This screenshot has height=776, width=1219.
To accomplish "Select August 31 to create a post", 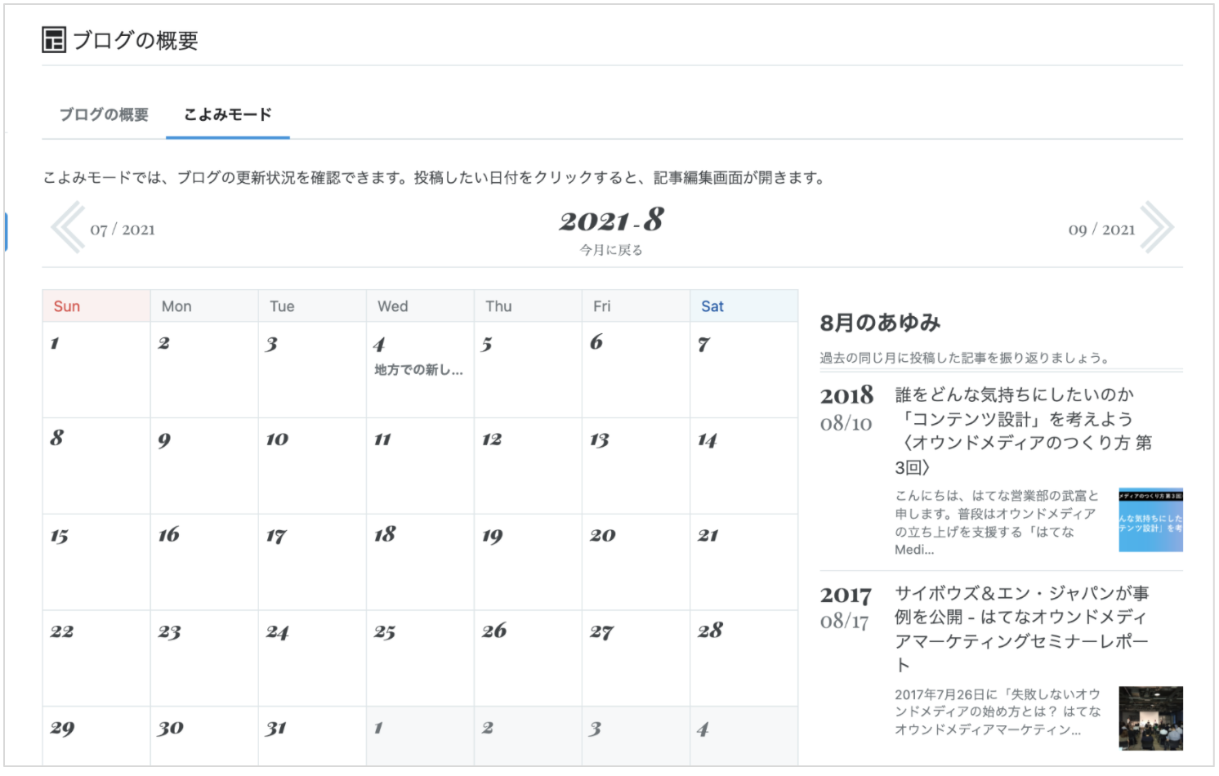I will [x=311, y=735].
